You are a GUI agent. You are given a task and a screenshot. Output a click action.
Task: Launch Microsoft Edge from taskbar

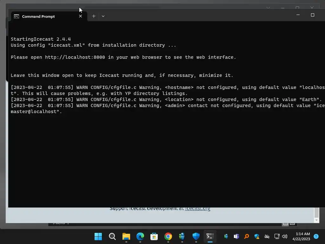tap(140, 236)
